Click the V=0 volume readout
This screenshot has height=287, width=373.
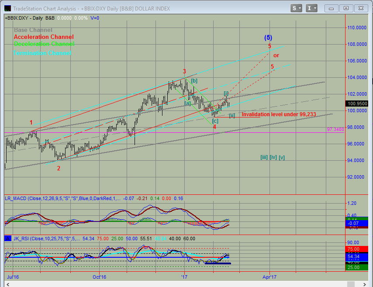pyautogui.click(x=95, y=18)
